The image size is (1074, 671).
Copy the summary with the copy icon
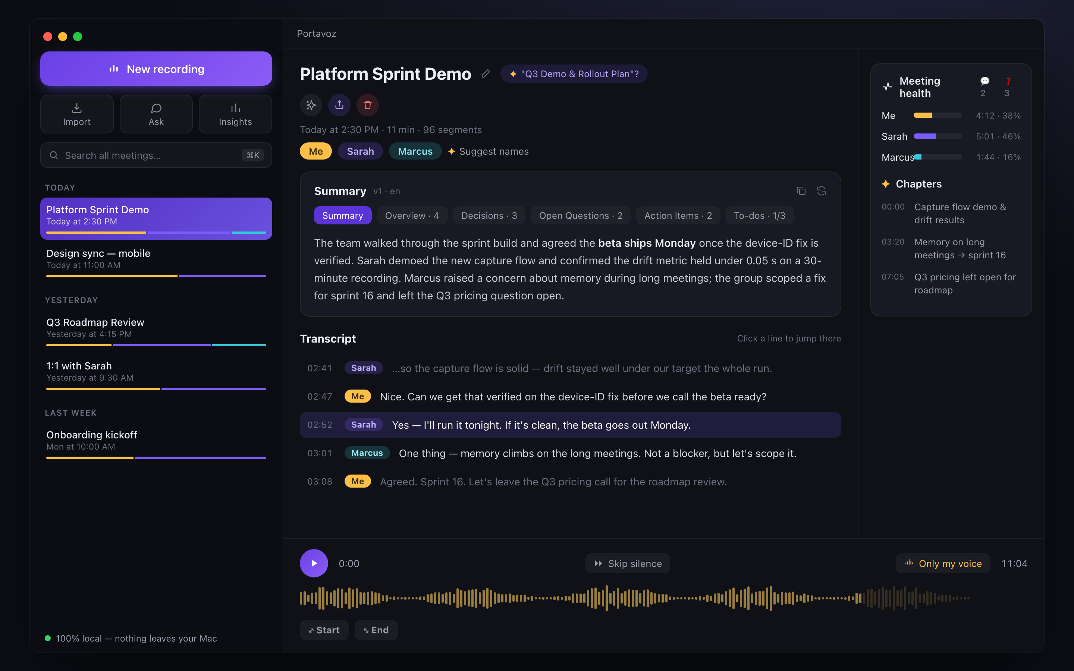tap(801, 191)
